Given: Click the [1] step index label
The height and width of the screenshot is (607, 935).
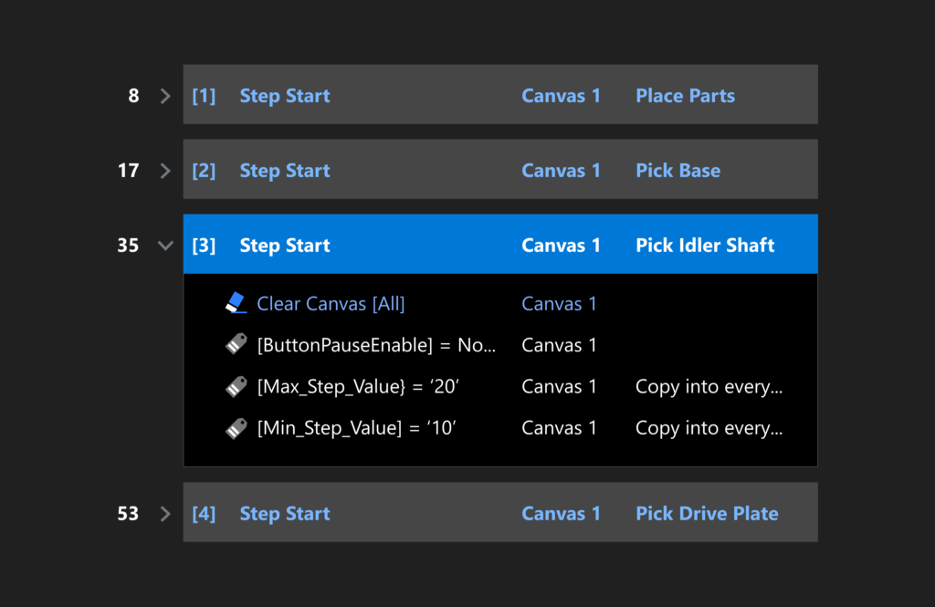Looking at the screenshot, I should point(204,96).
